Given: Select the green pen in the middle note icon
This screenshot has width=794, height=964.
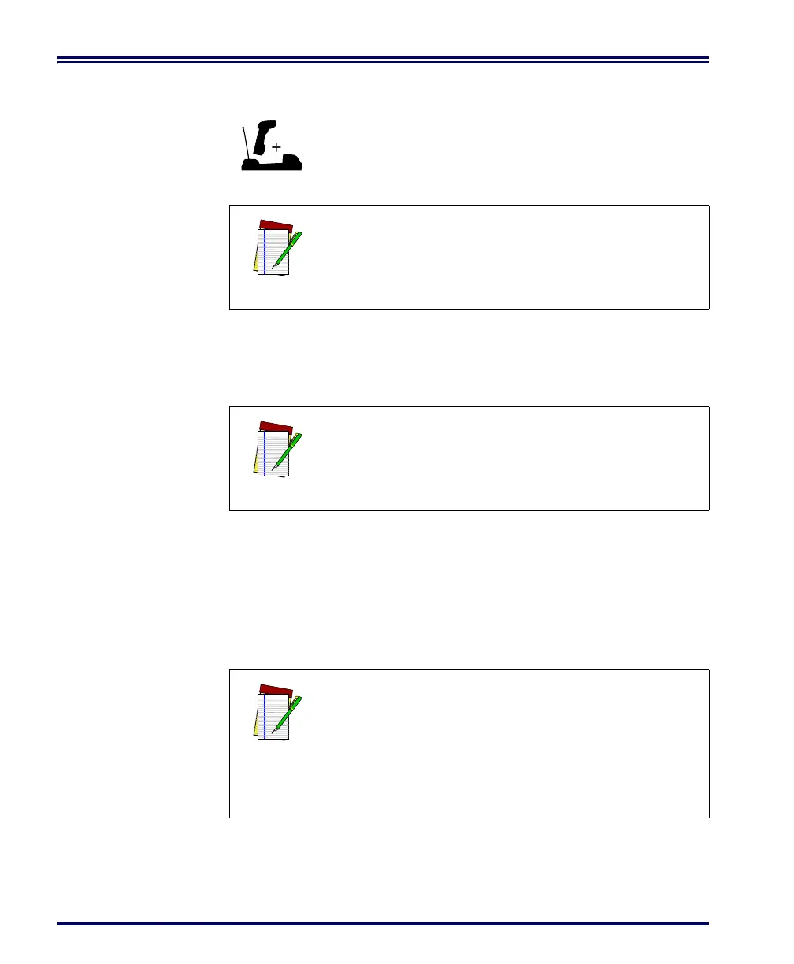Looking at the screenshot, I should click(288, 452).
